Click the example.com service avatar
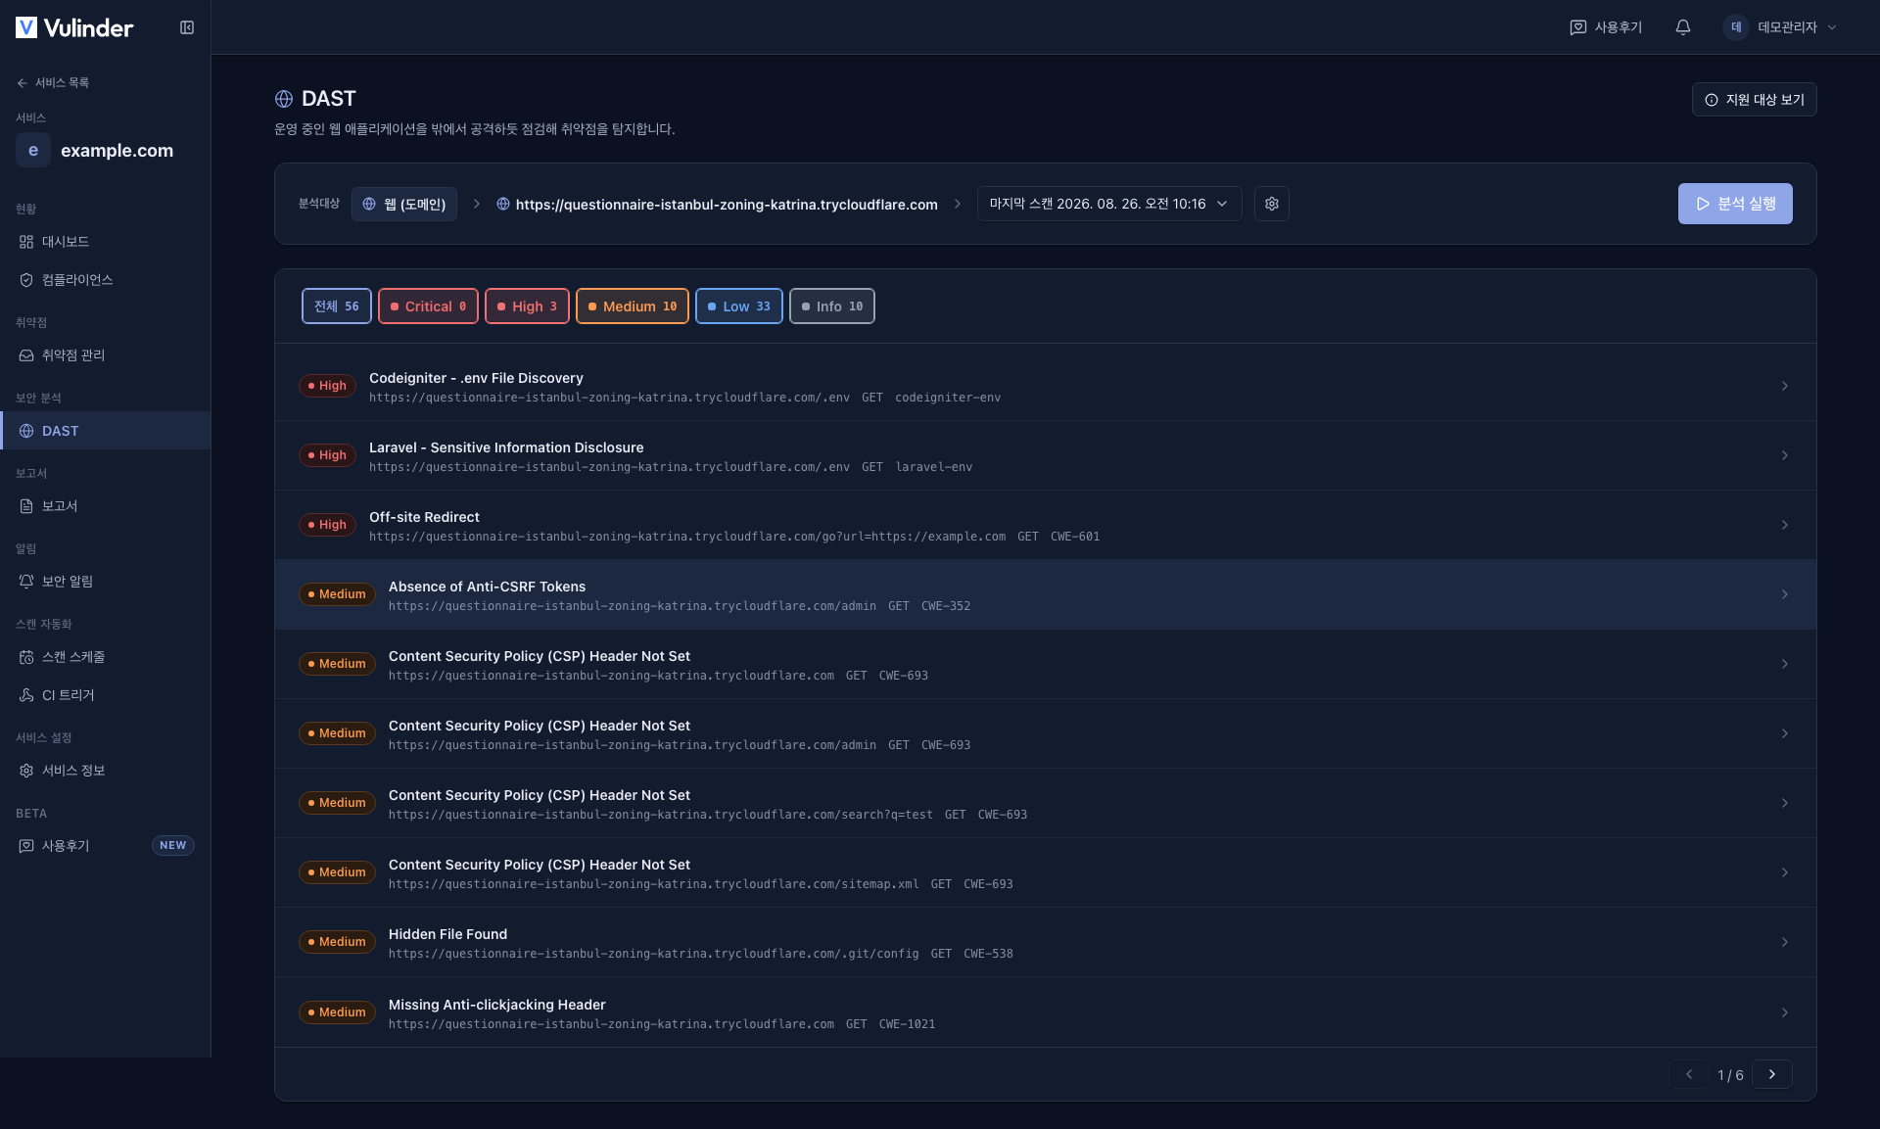This screenshot has width=1880, height=1129. coord(33,150)
